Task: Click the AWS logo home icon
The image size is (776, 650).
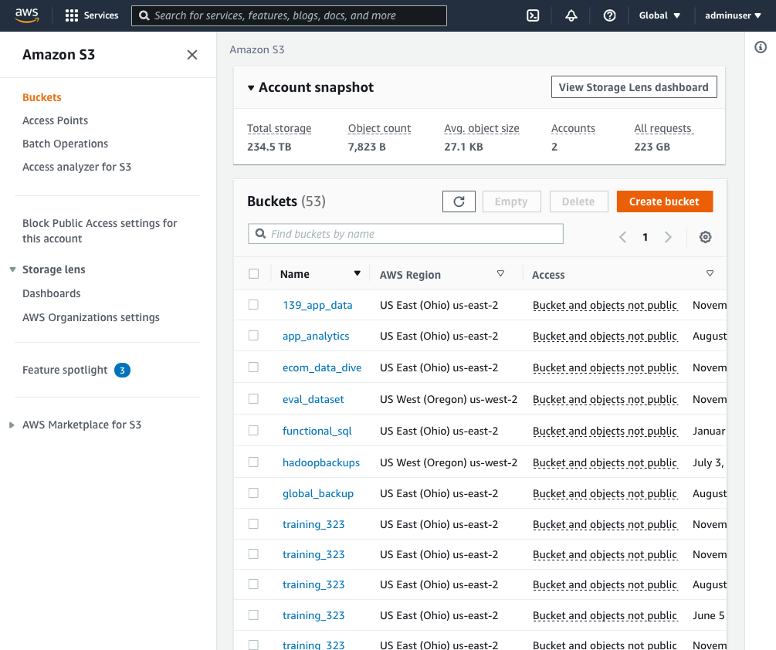Action: coord(27,15)
